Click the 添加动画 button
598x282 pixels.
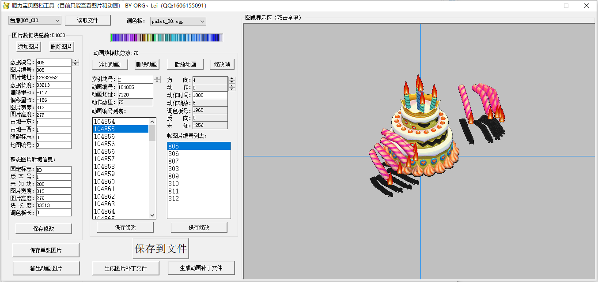110,64
